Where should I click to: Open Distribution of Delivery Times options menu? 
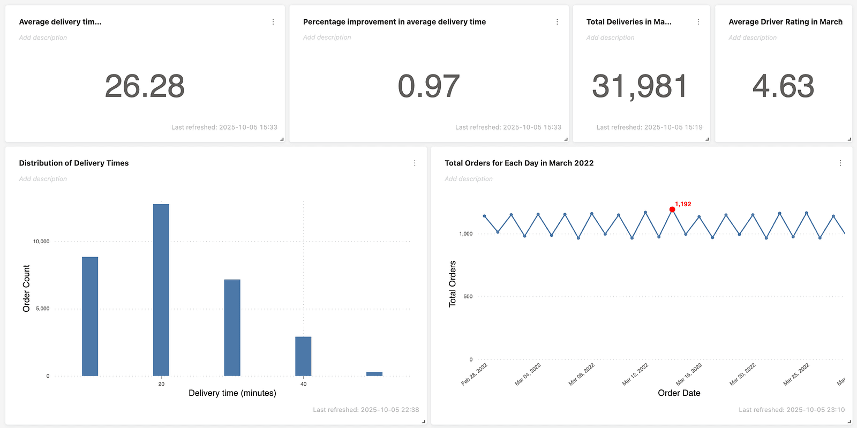415,163
